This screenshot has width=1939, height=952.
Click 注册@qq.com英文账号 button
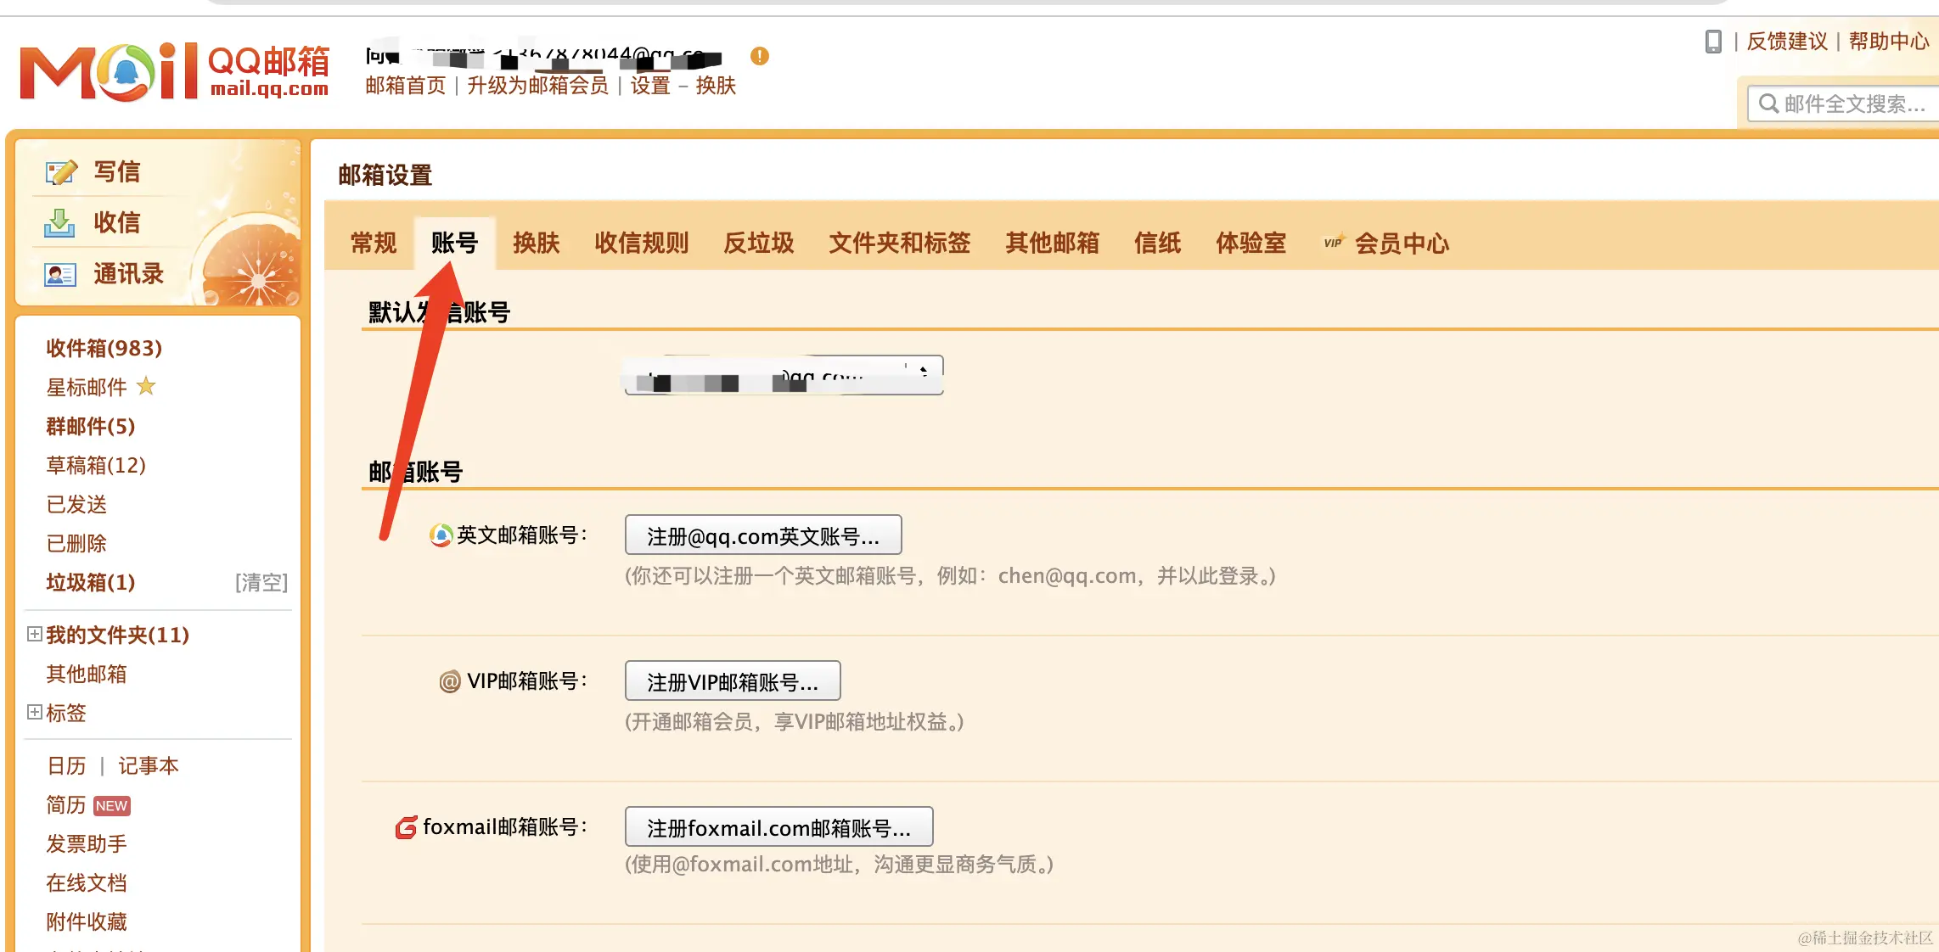pyautogui.click(x=762, y=535)
